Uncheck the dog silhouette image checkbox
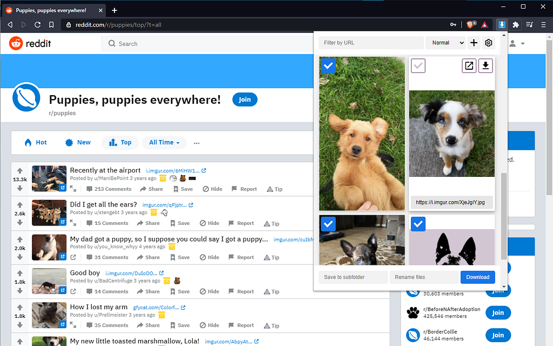This screenshot has height=346, width=553. coord(419,224)
